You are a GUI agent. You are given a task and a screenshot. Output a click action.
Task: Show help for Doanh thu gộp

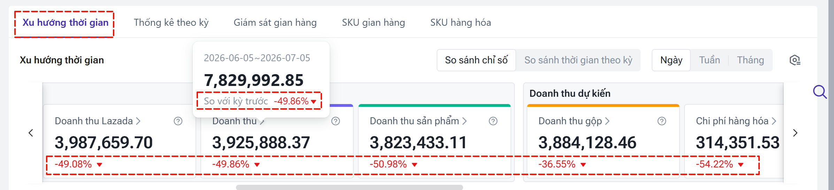662,121
